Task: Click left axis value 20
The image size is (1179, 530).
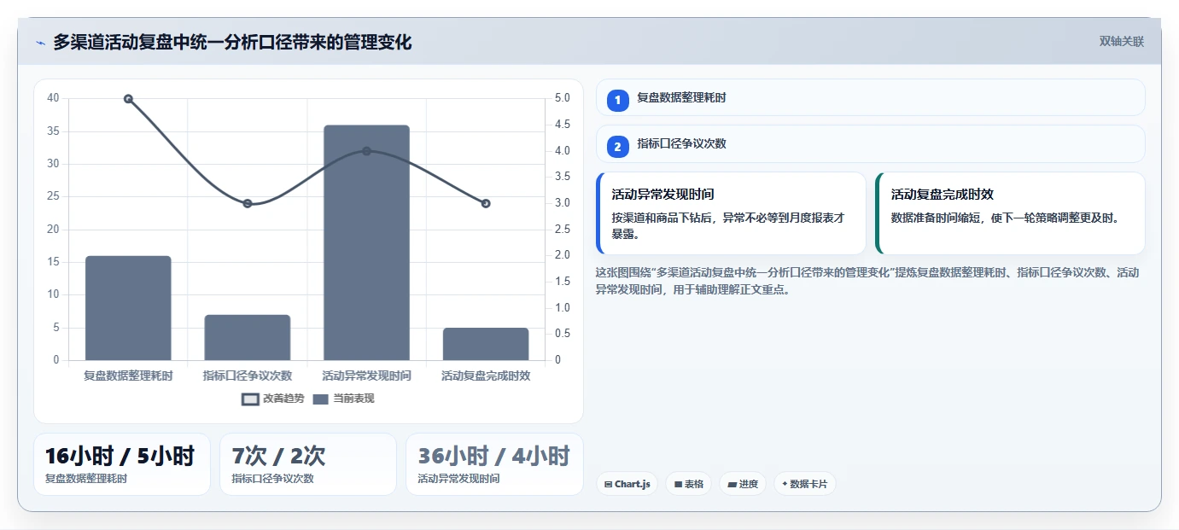Action: [x=53, y=230]
